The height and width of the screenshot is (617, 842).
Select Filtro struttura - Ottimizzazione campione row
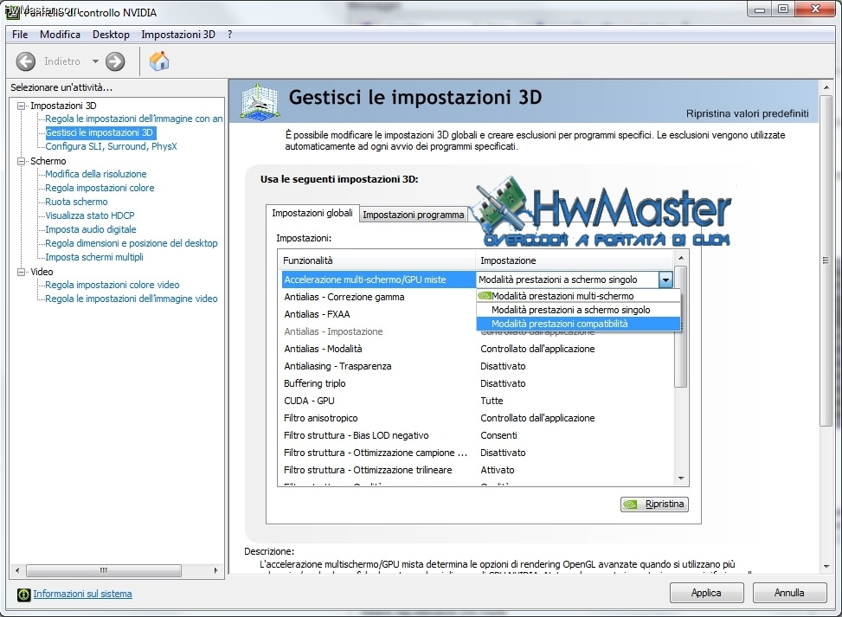(478, 453)
